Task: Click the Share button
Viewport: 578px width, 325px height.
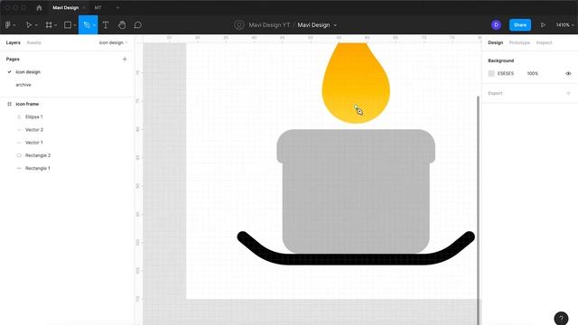Action: (520, 25)
